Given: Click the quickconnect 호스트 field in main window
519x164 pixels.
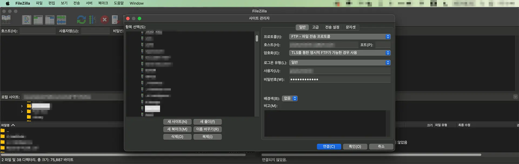Looking at the screenshot, I should click(38, 31).
